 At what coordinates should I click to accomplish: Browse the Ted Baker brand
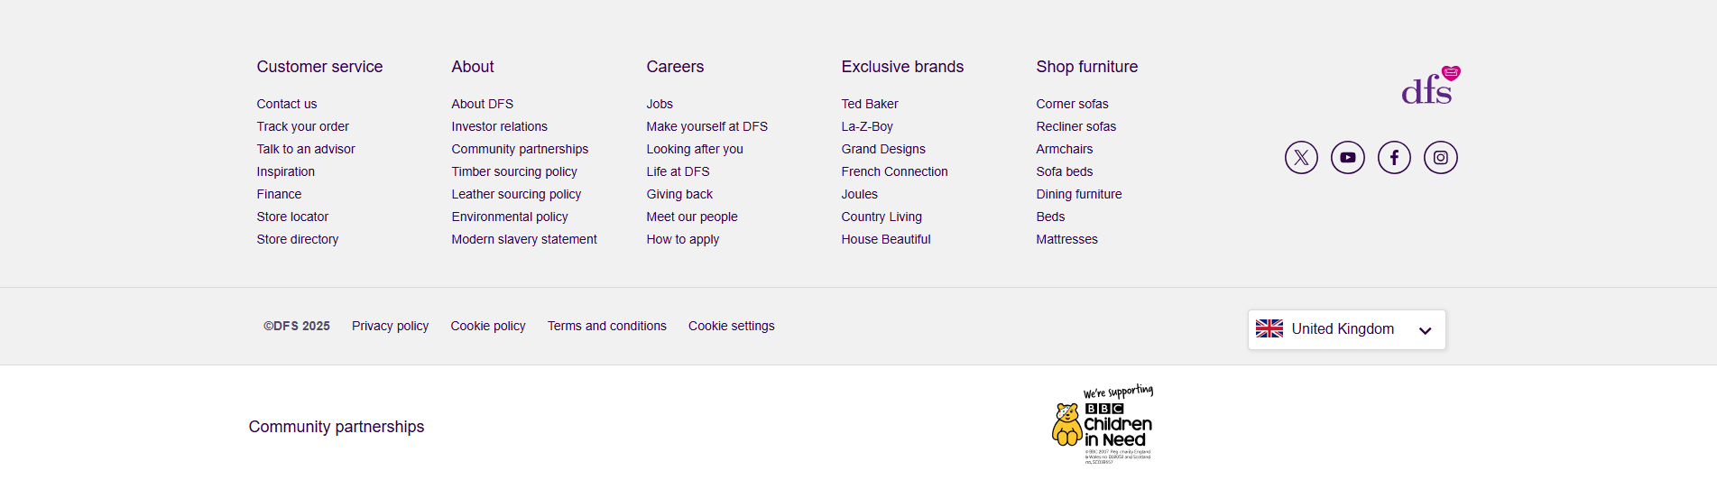[x=870, y=104]
